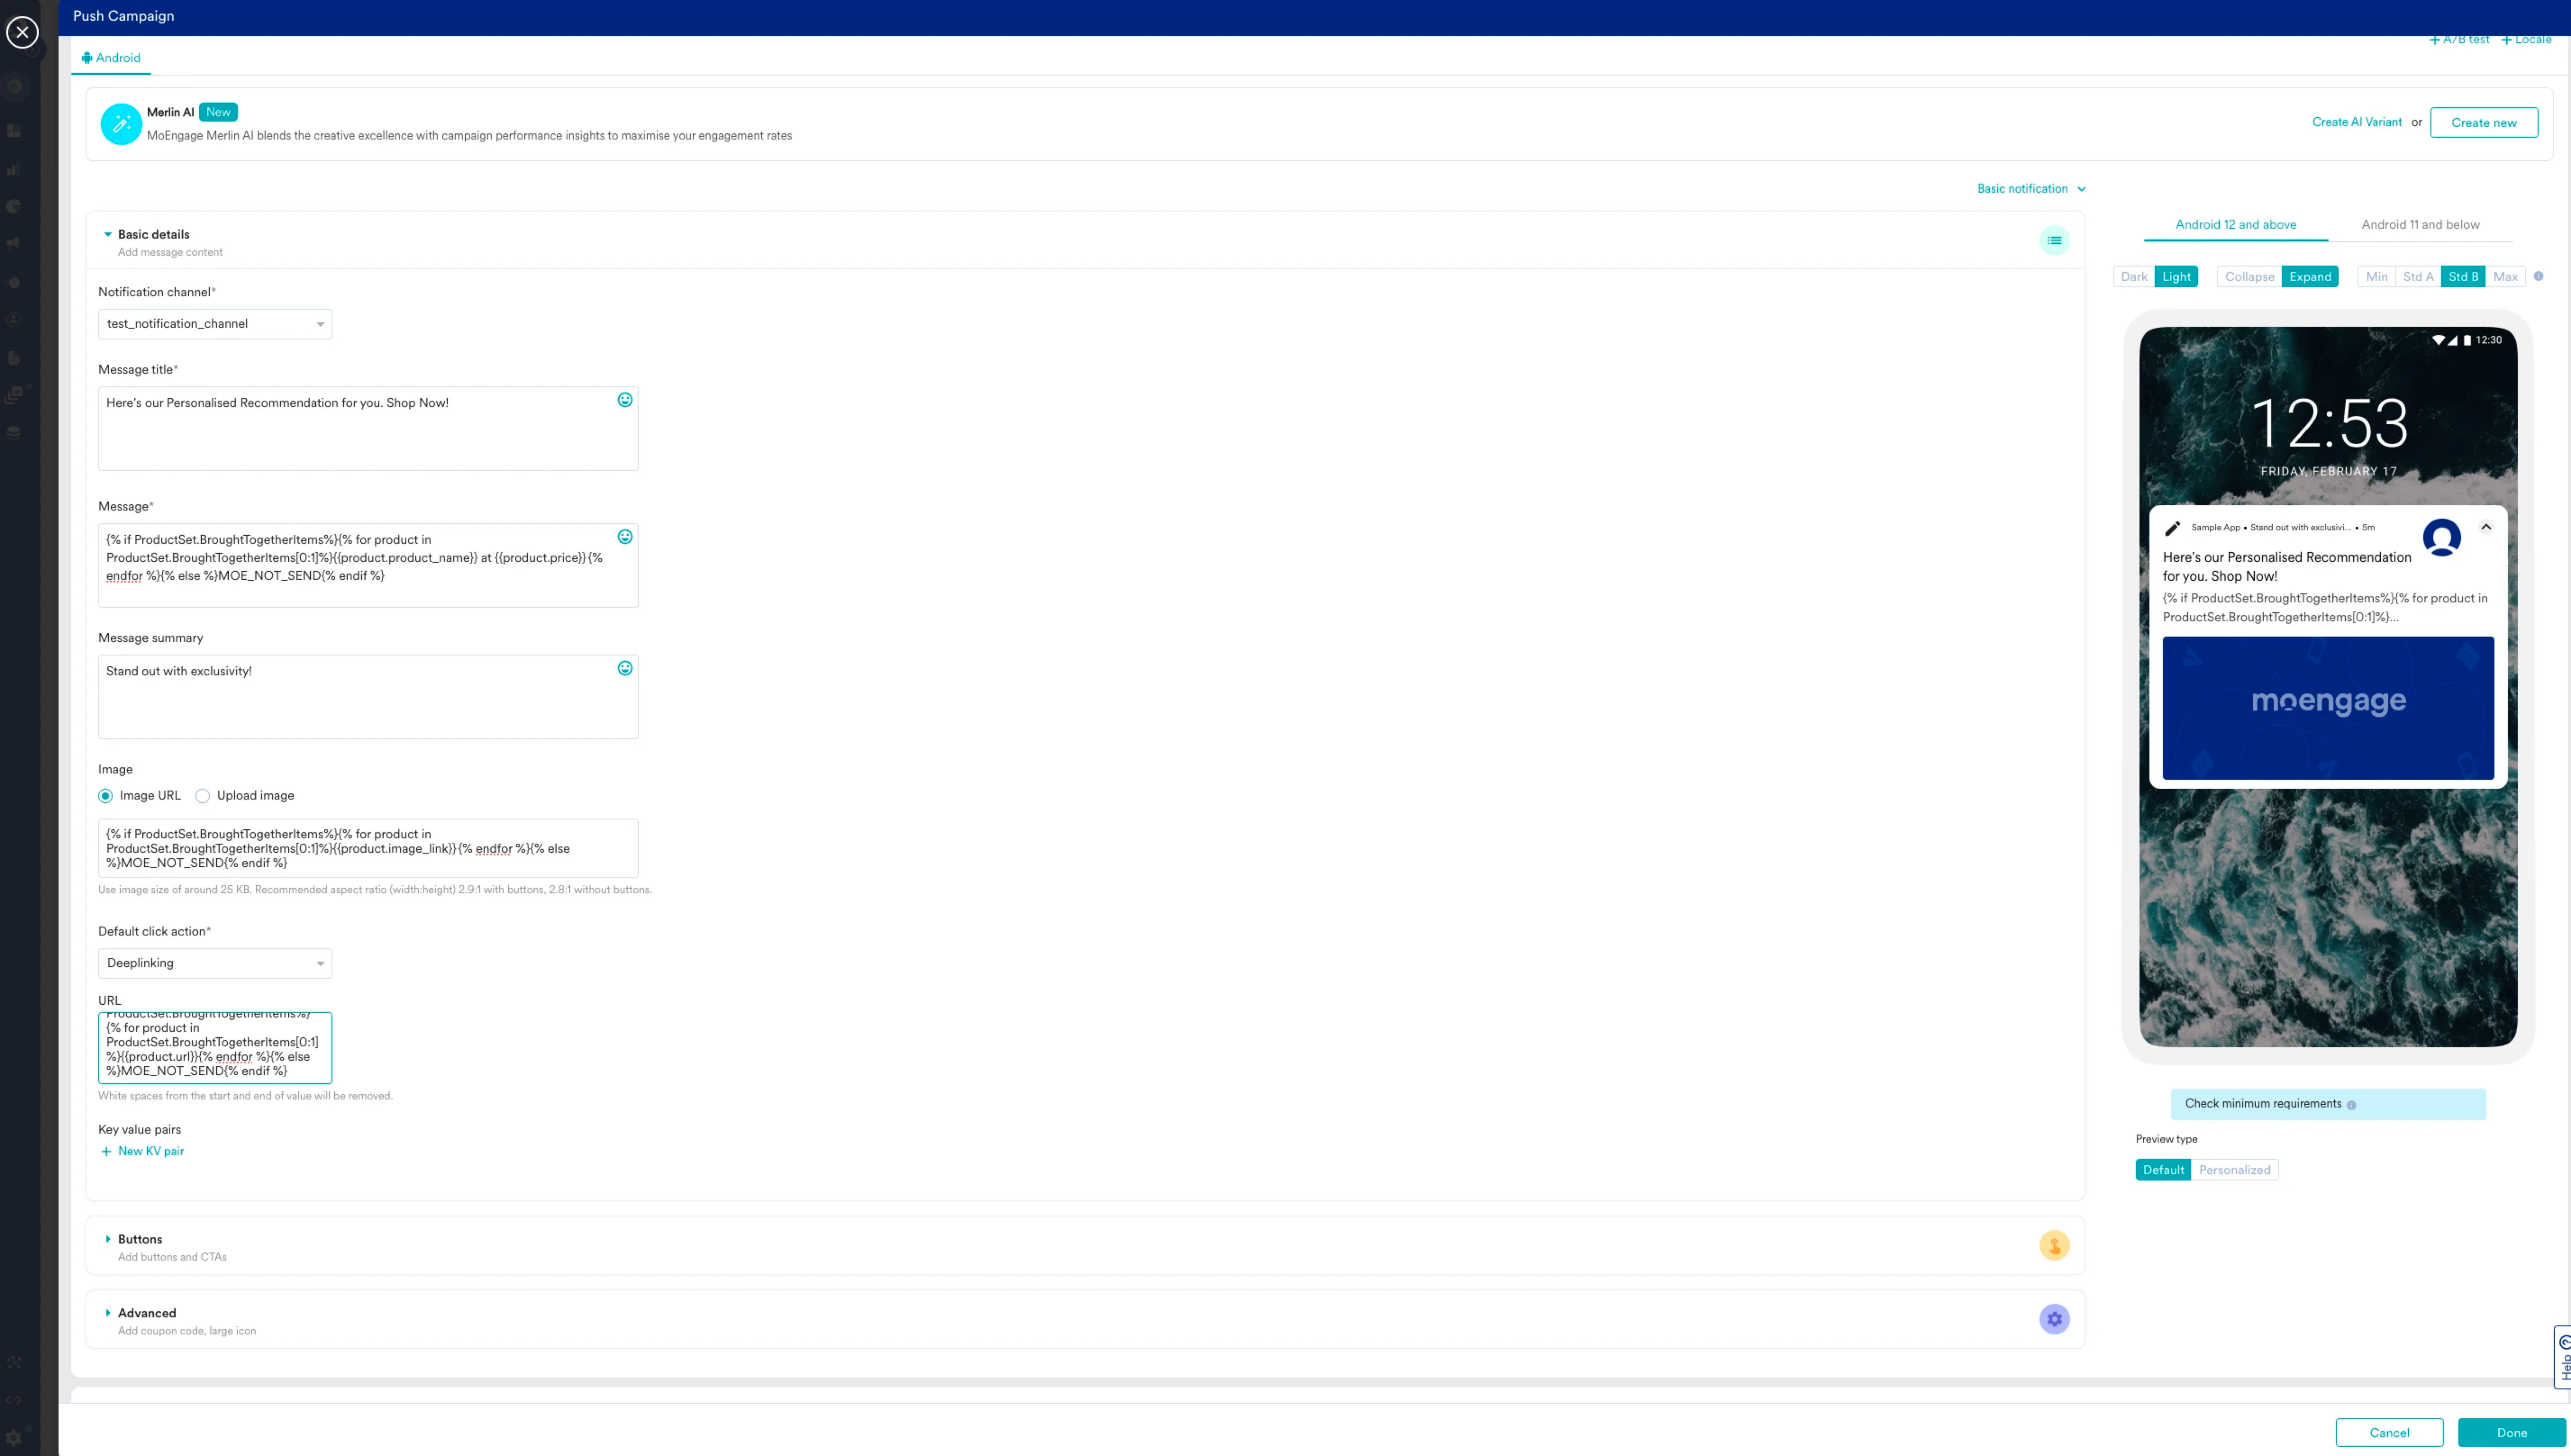This screenshot has height=1456, width=2571.
Task: Click the Merlin AI magic wand icon
Action: tap(121, 124)
